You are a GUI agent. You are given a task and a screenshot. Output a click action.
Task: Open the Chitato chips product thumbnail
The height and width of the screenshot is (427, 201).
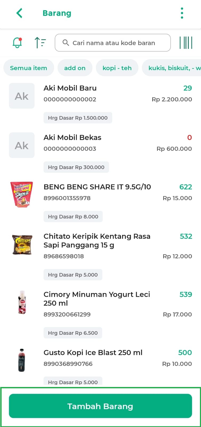pos(22,245)
